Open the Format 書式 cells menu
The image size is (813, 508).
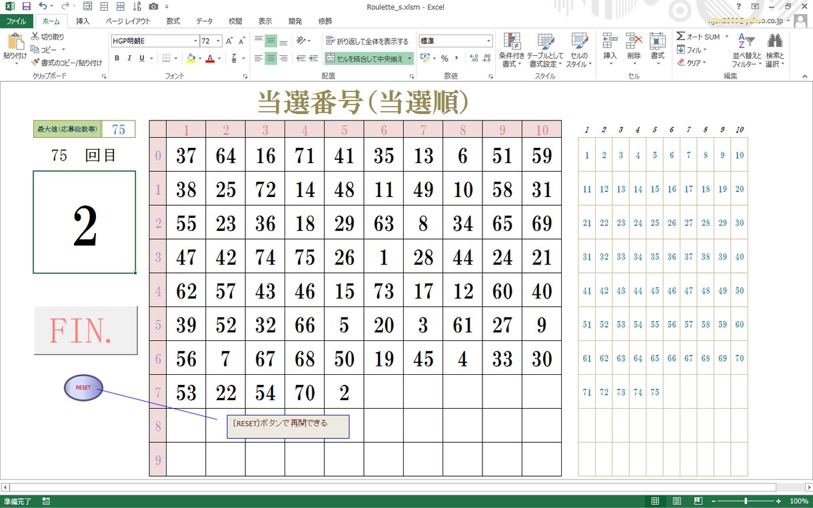coord(658,49)
